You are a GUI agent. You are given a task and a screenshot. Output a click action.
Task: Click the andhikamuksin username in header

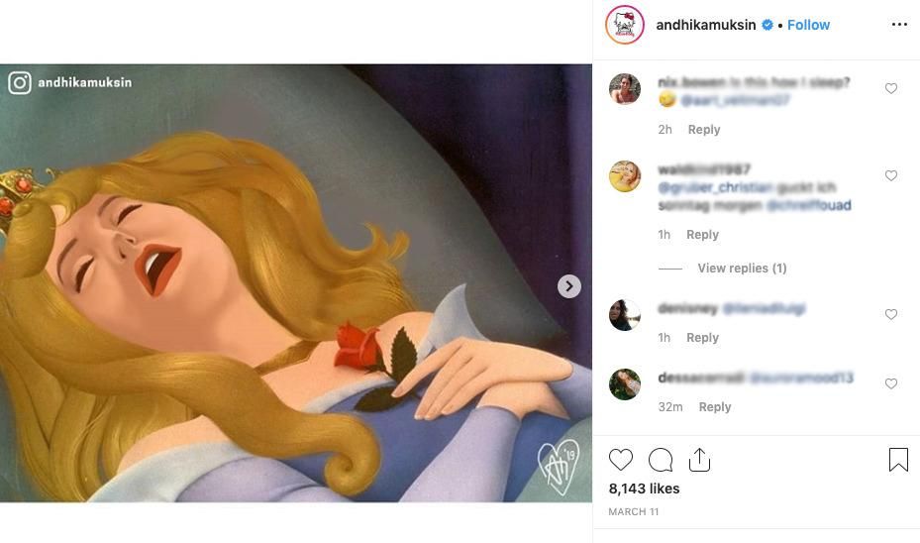click(707, 25)
